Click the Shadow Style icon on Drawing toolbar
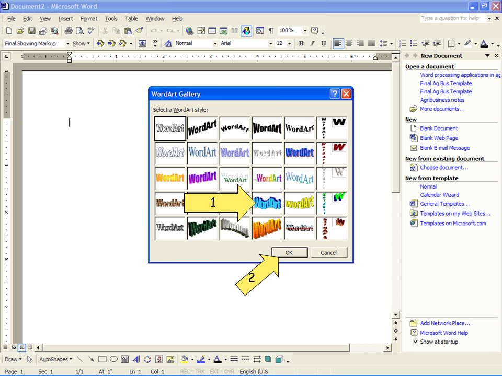 pos(268,359)
